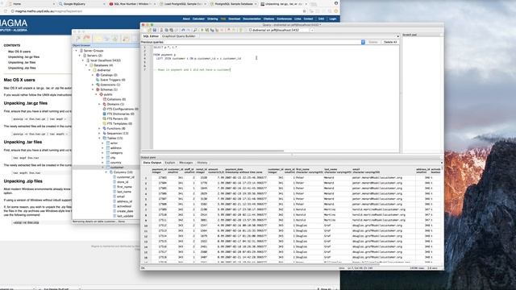Viewport: 516px width, 290px height.
Task: Click Magma Download nav link
Action: tap(235, 19)
